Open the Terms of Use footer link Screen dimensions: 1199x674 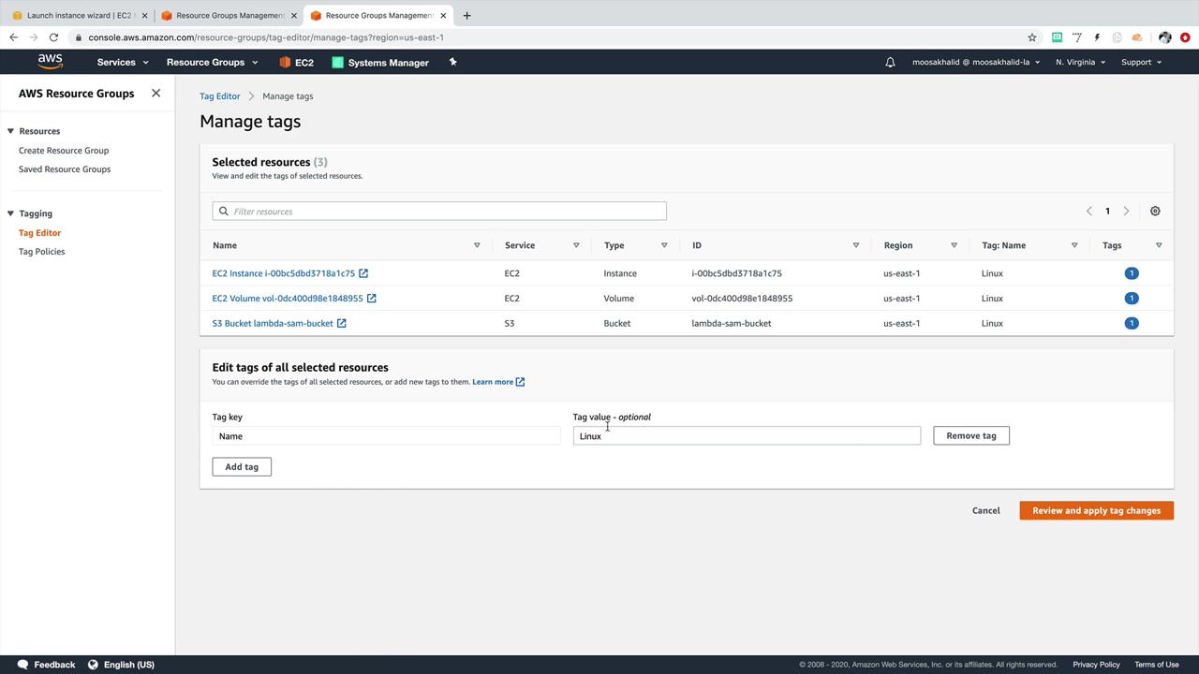tap(1157, 665)
